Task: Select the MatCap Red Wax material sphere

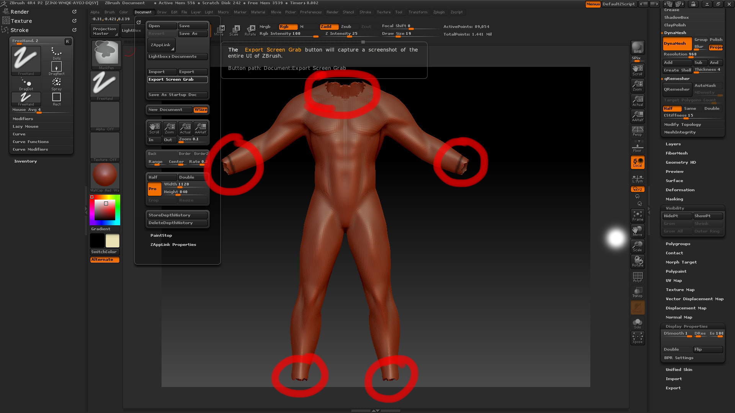Action: click(x=105, y=174)
